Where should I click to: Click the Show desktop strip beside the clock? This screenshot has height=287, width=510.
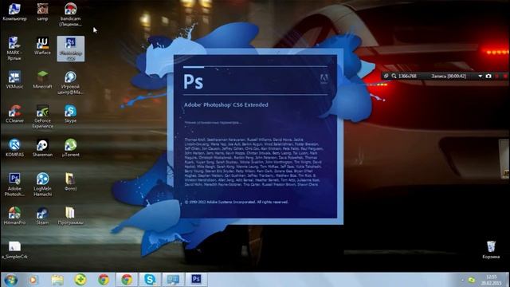[508, 280]
